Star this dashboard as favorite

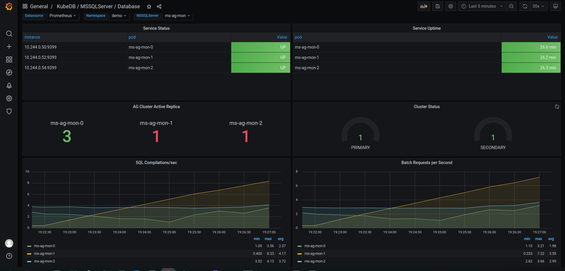[x=149, y=6]
